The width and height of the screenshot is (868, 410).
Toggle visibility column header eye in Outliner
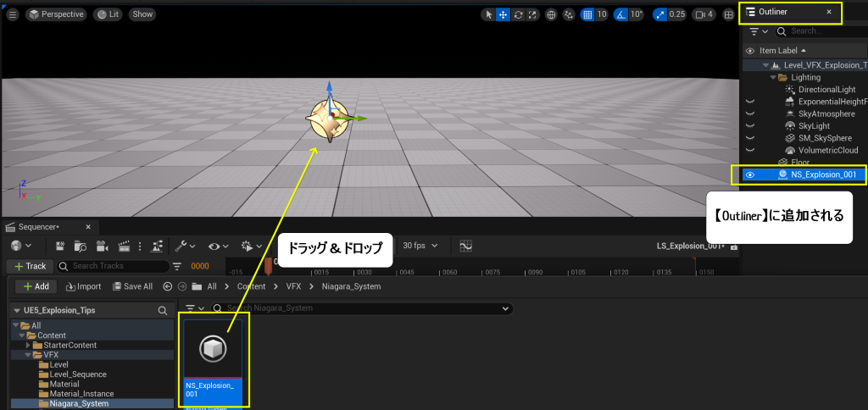pyautogui.click(x=750, y=50)
